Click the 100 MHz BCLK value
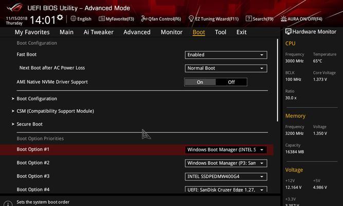 point(293,79)
